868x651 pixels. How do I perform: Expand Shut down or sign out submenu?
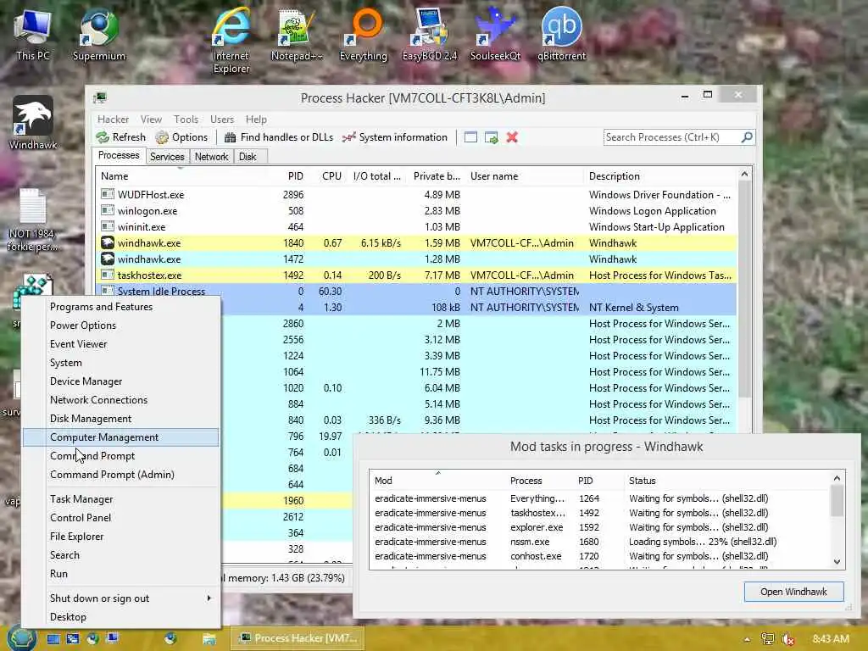[x=120, y=598]
